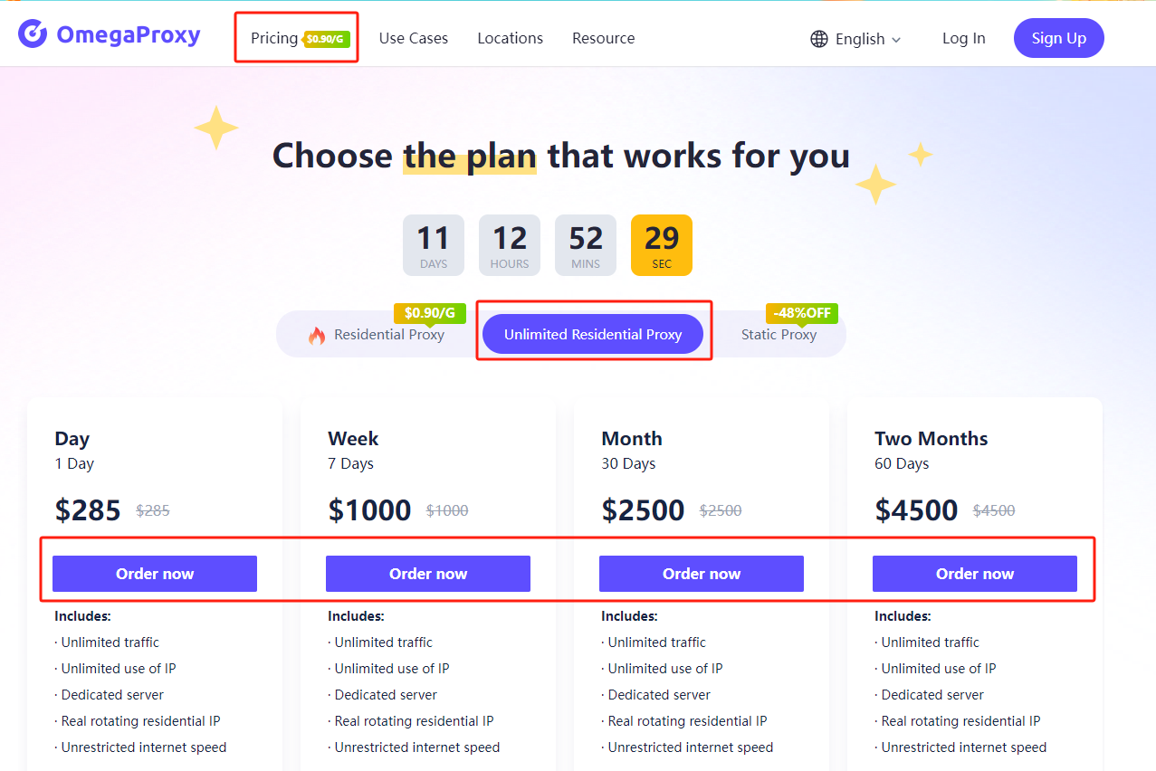
Task: Order the Day plan for $285
Action: pos(155,574)
